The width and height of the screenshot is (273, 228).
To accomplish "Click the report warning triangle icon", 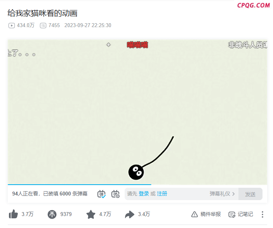I will click(195, 214).
